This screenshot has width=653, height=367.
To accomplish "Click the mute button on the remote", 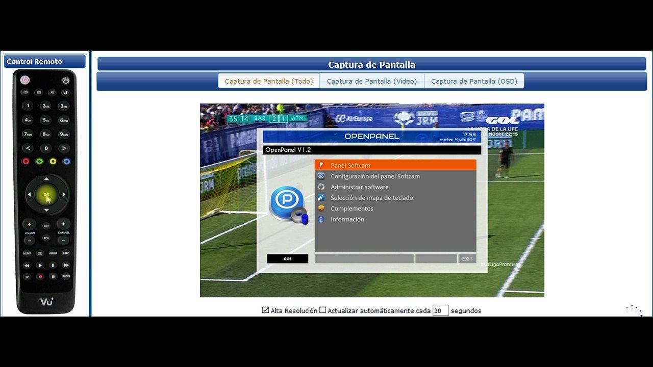I will point(66,93).
